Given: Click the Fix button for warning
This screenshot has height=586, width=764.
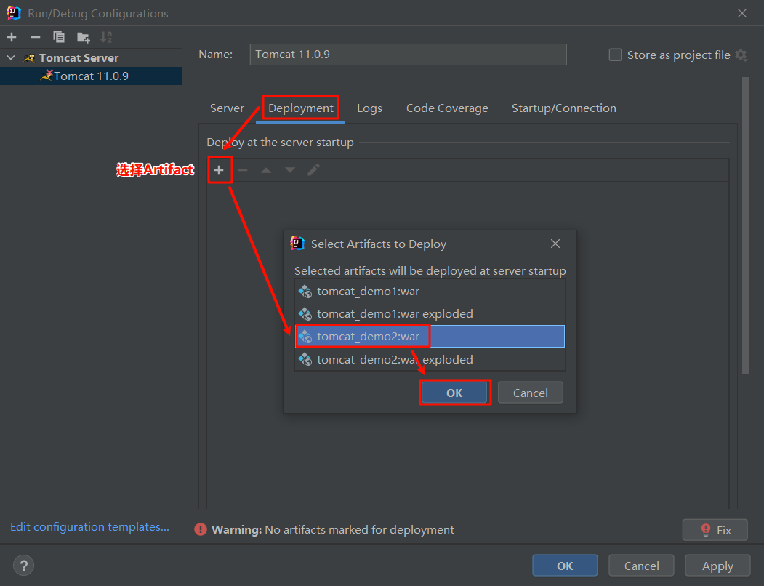Looking at the screenshot, I should (715, 530).
